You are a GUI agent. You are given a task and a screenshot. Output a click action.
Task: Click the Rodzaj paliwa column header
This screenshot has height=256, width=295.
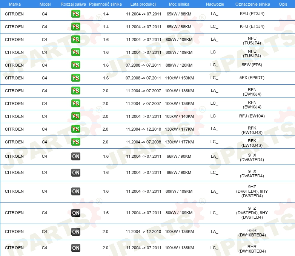[x=73, y=4]
